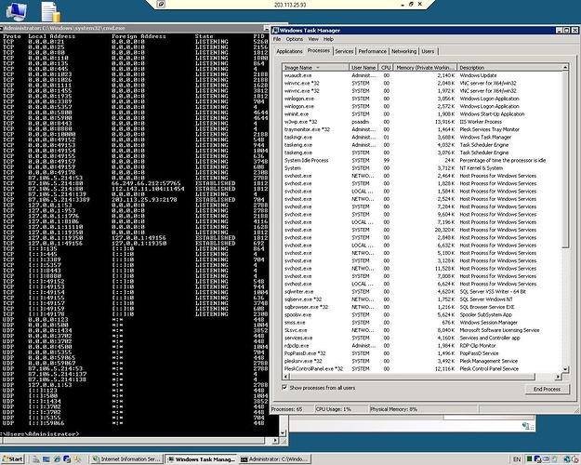This screenshot has height=465, width=581.
Task: Open the Computer desktop icon
Action: [x=17, y=11]
